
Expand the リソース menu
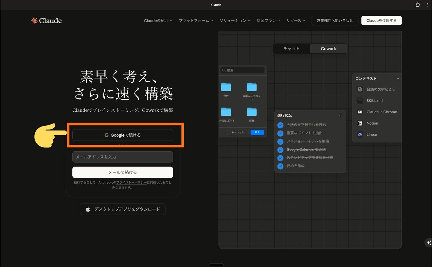pos(296,21)
